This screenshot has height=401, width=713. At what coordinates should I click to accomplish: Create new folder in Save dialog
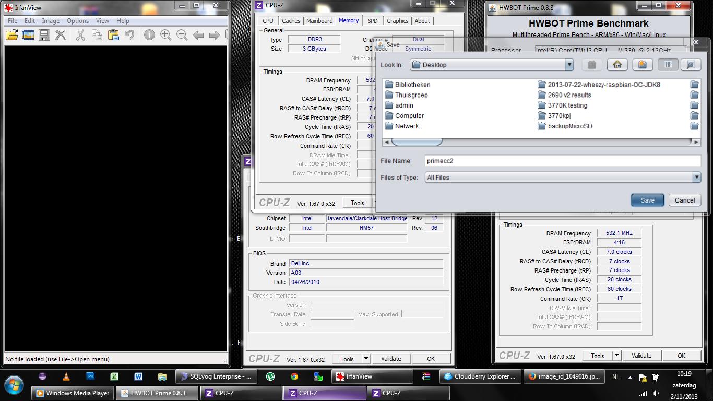tap(643, 65)
